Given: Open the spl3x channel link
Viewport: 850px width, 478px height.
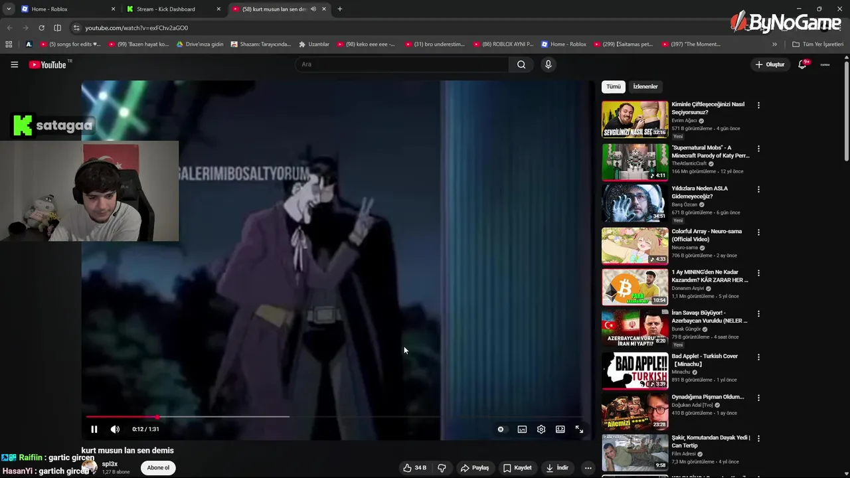Looking at the screenshot, I should [x=110, y=464].
